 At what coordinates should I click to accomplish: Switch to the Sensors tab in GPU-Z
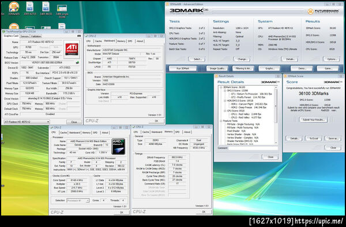tap(24, 36)
